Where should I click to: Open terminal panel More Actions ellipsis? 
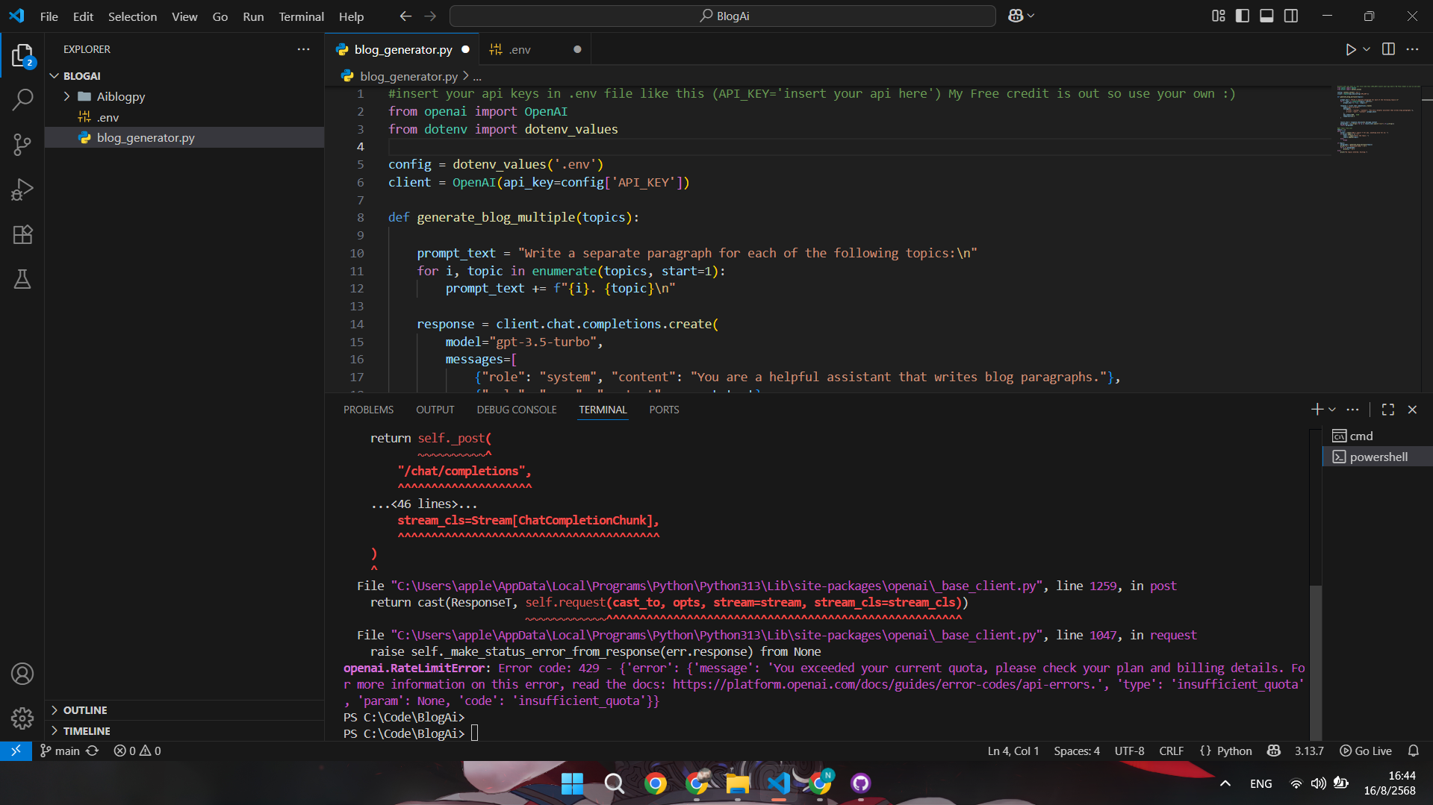pyautogui.click(x=1352, y=410)
